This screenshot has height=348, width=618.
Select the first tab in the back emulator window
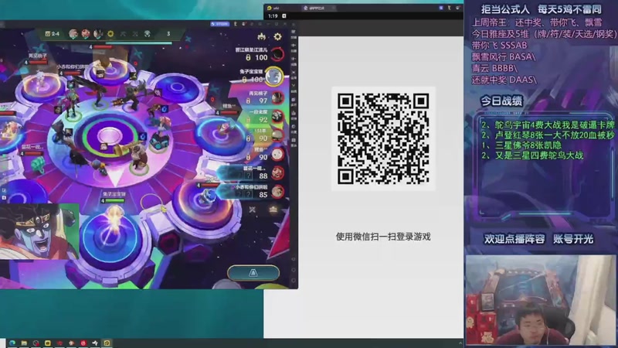pos(282,8)
